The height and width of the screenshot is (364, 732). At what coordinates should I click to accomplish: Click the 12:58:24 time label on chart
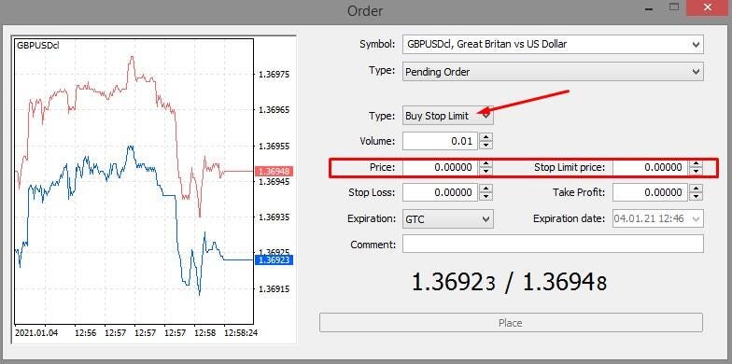coord(241,333)
